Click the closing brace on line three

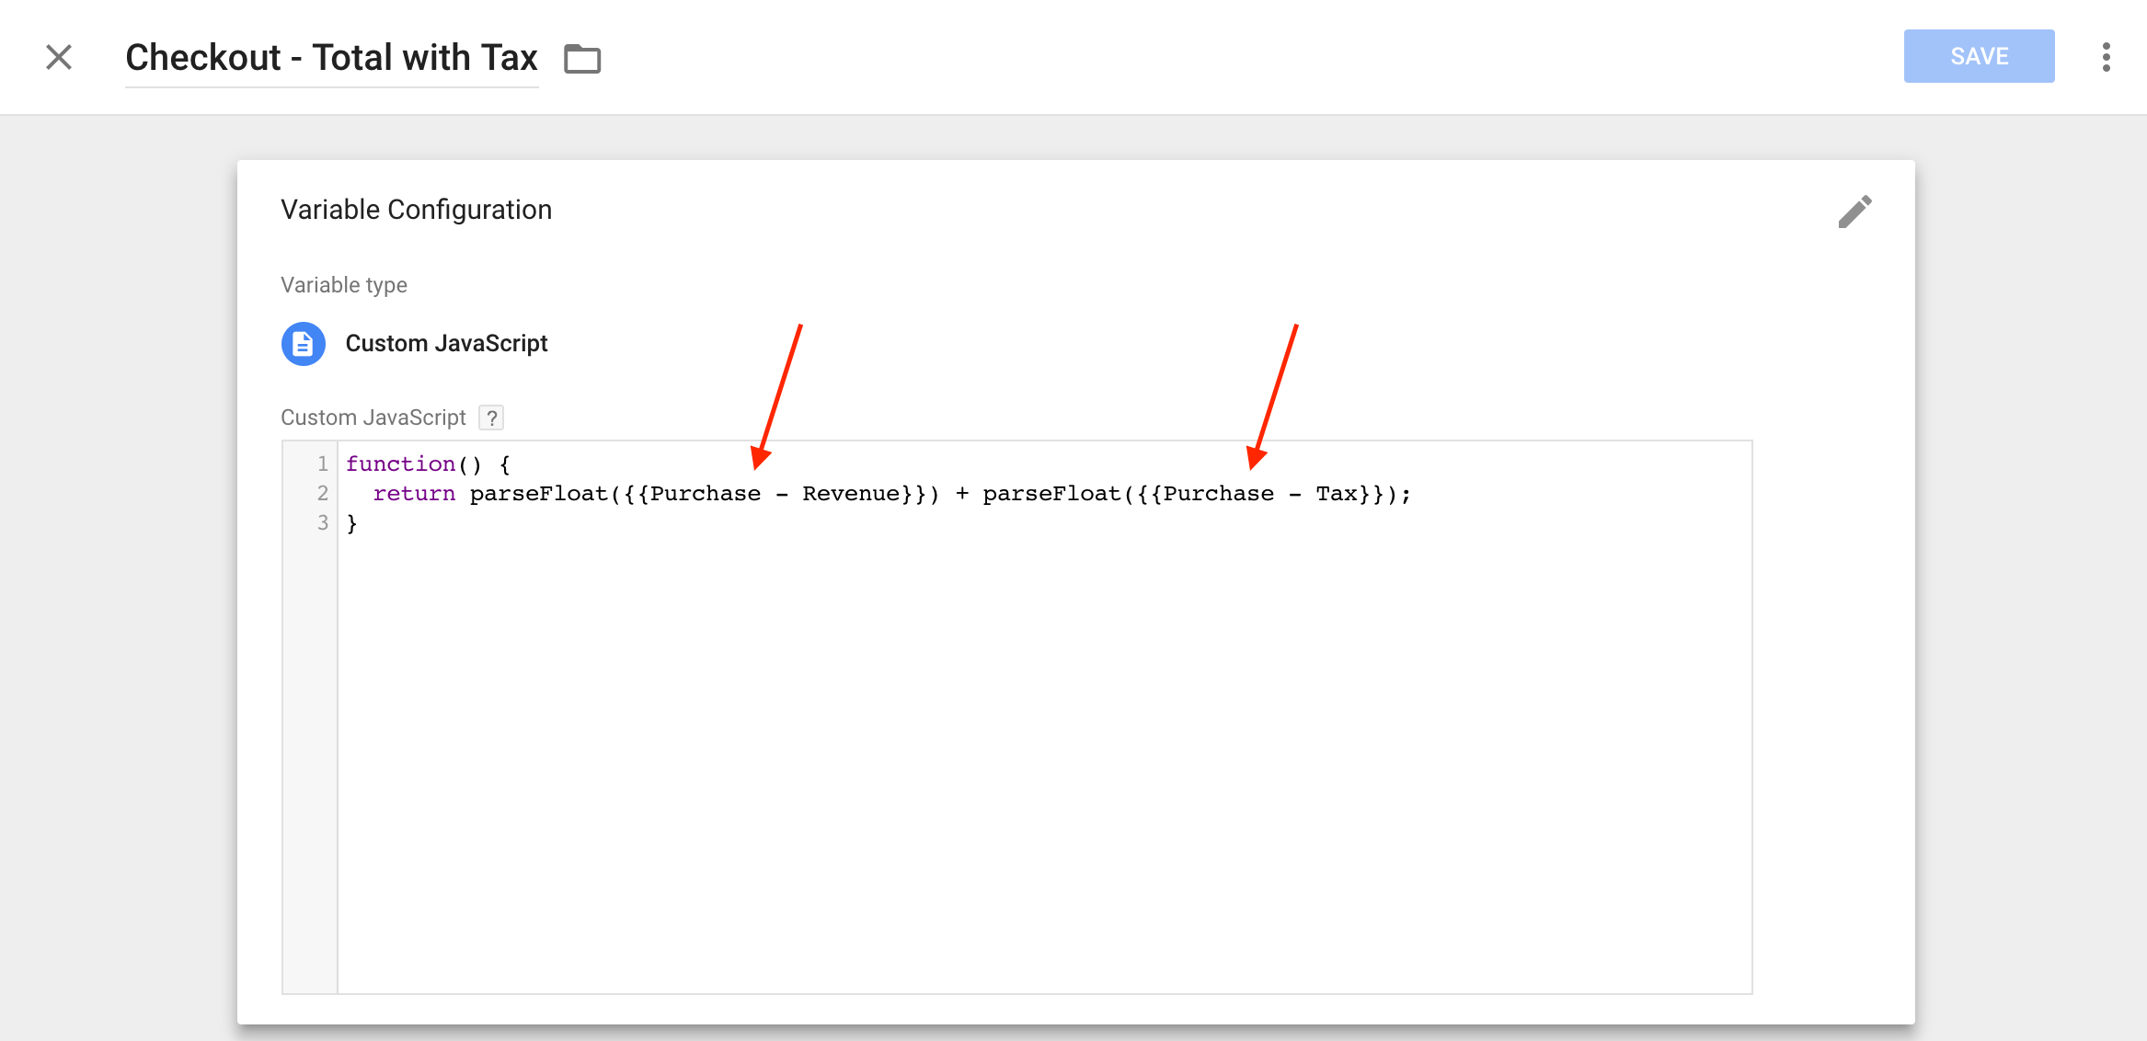click(x=351, y=523)
